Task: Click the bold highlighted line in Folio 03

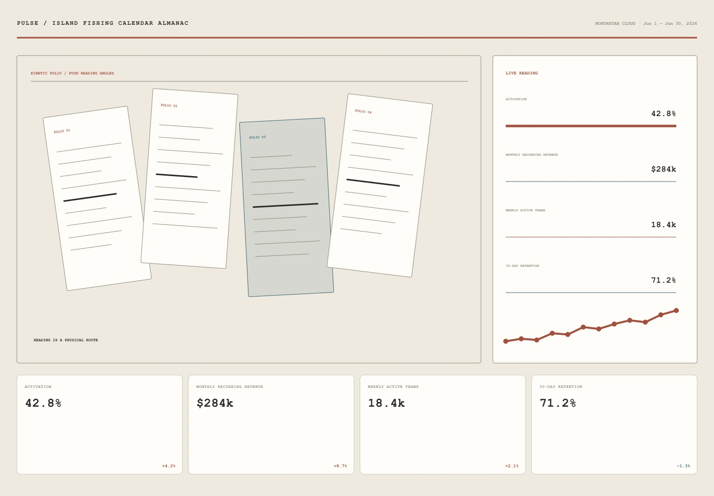Action: click(x=286, y=205)
